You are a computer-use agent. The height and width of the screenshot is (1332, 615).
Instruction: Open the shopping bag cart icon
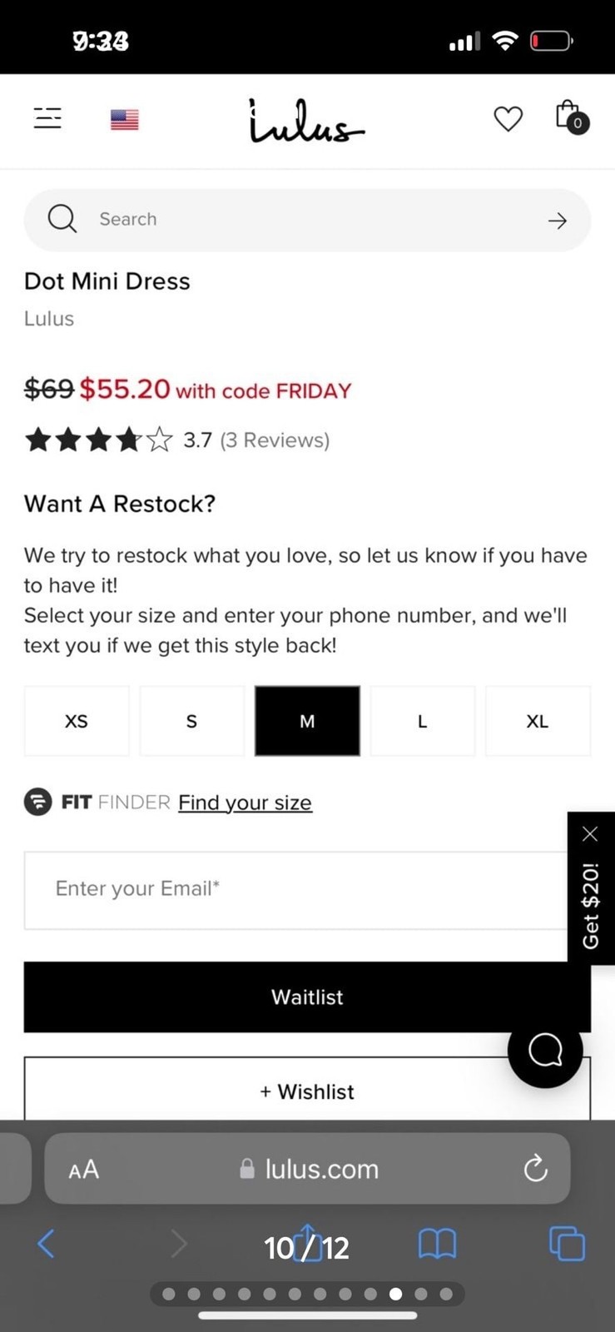click(x=572, y=117)
